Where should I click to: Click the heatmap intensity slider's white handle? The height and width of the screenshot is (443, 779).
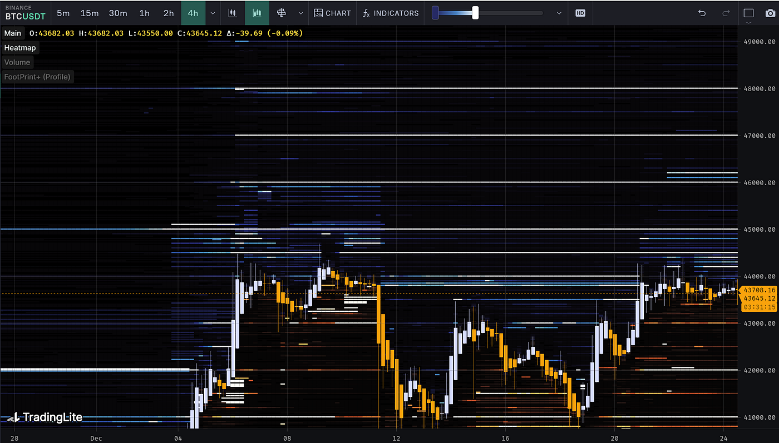475,13
